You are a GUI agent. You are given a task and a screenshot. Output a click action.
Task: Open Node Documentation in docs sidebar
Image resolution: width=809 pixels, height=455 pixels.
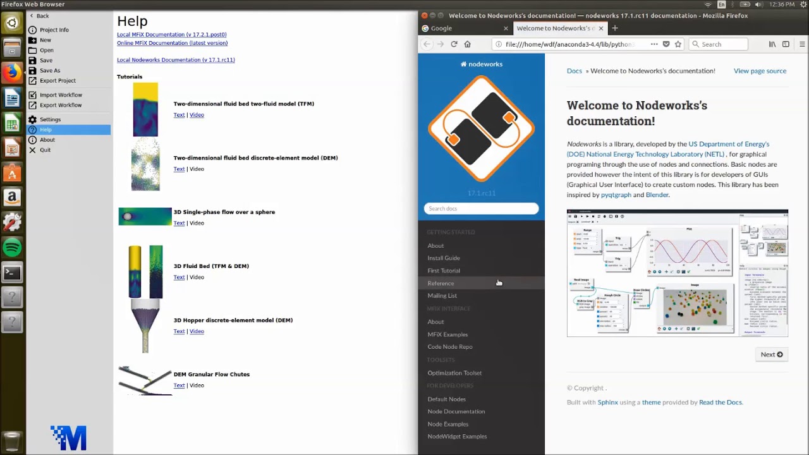456,411
